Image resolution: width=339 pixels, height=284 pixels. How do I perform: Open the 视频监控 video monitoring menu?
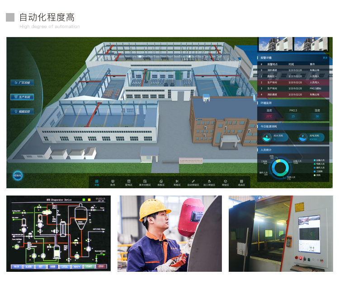click(x=22, y=111)
